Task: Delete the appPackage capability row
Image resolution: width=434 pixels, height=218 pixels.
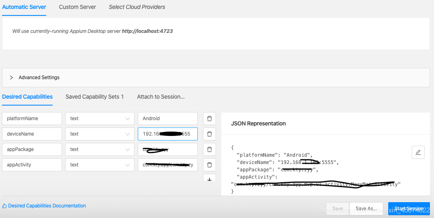Action: tap(210, 149)
